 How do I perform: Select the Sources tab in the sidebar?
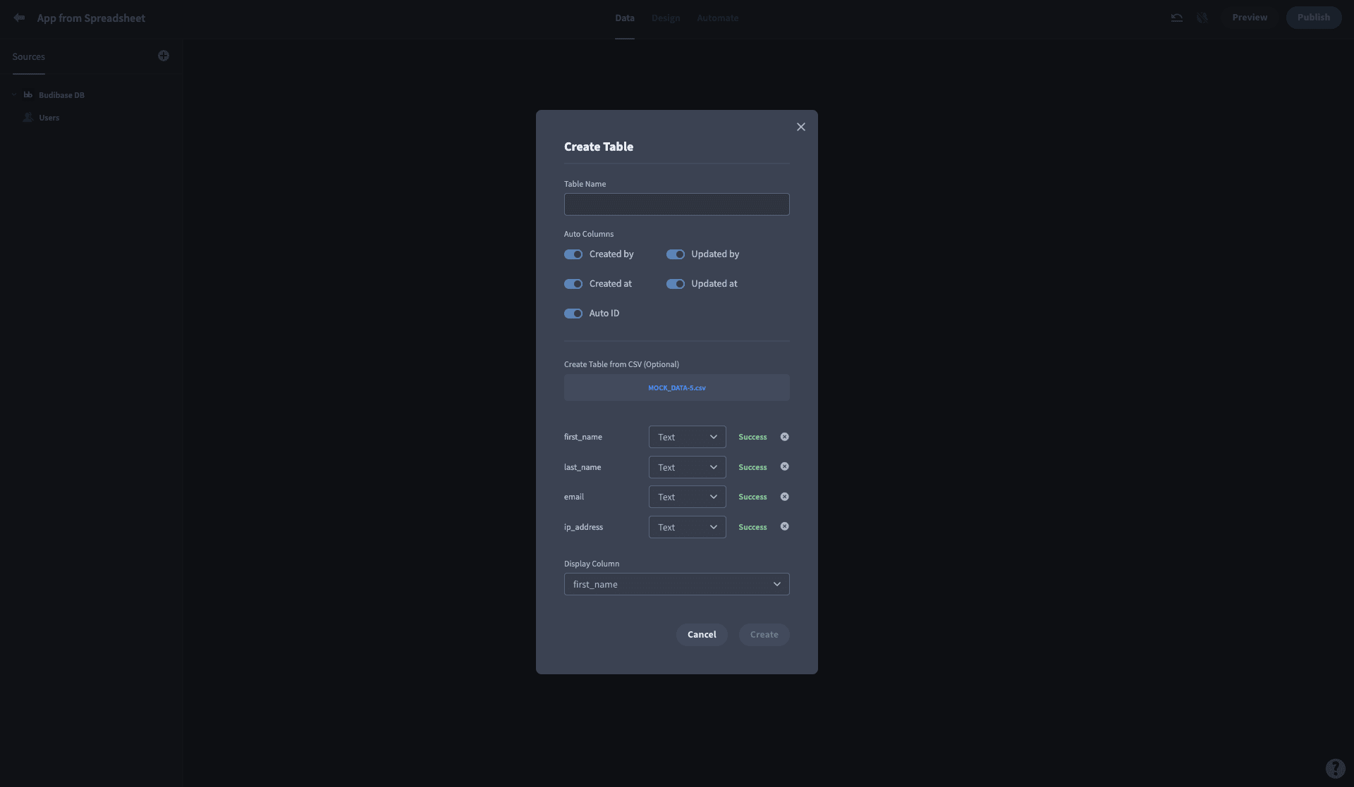(28, 56)
